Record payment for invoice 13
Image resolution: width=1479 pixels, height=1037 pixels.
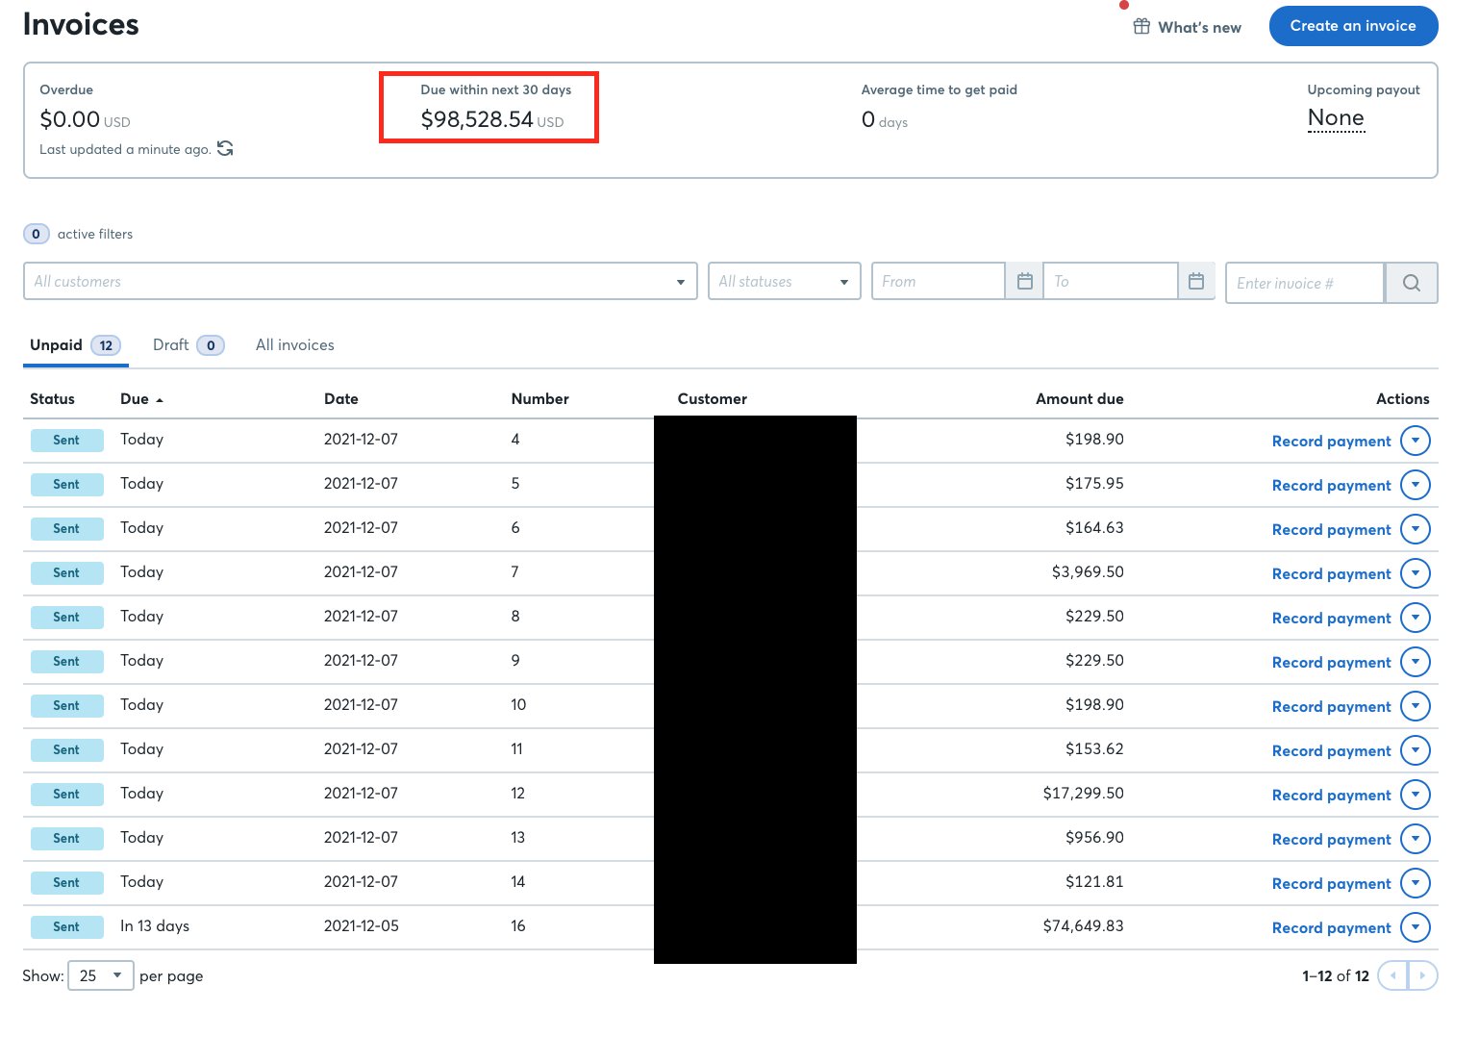[1331, 840]
